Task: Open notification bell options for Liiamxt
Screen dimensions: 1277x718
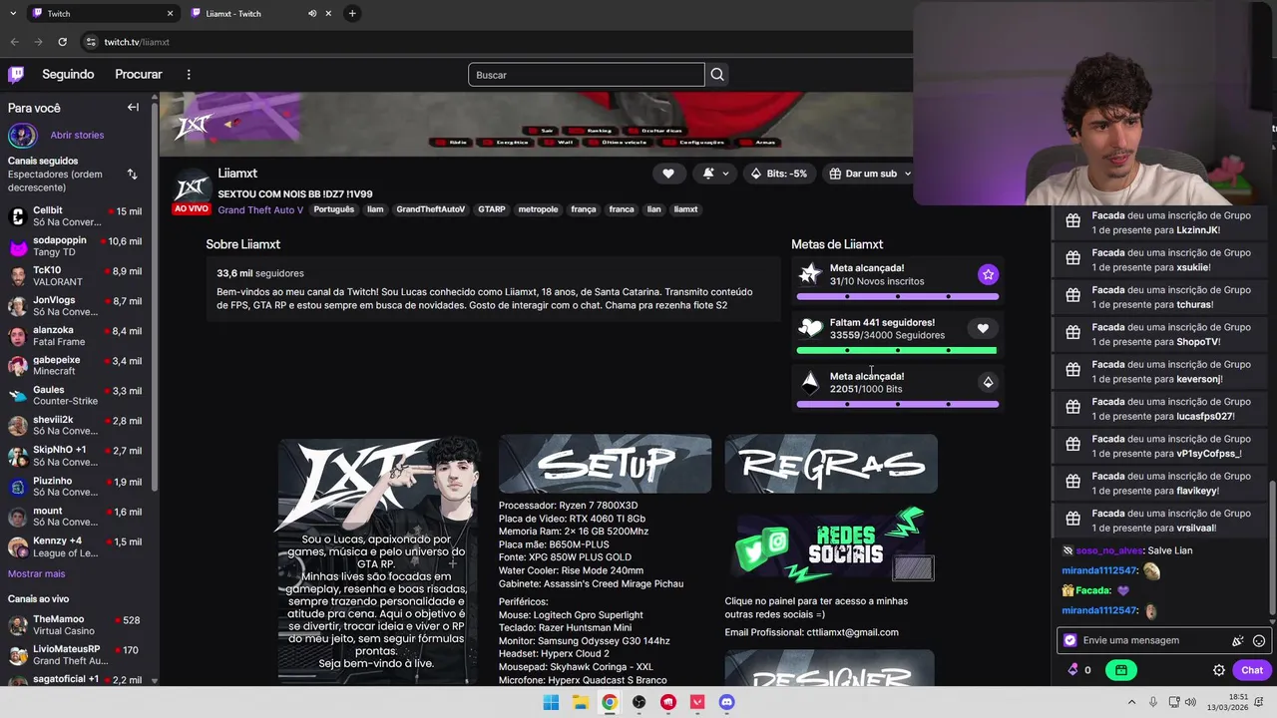Action: [x=714, y=174]
